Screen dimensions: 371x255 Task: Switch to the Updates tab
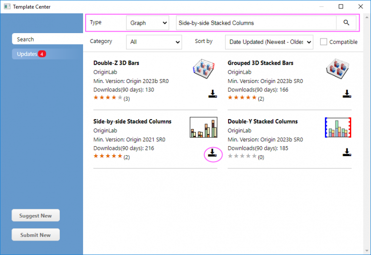coord(47,54)
